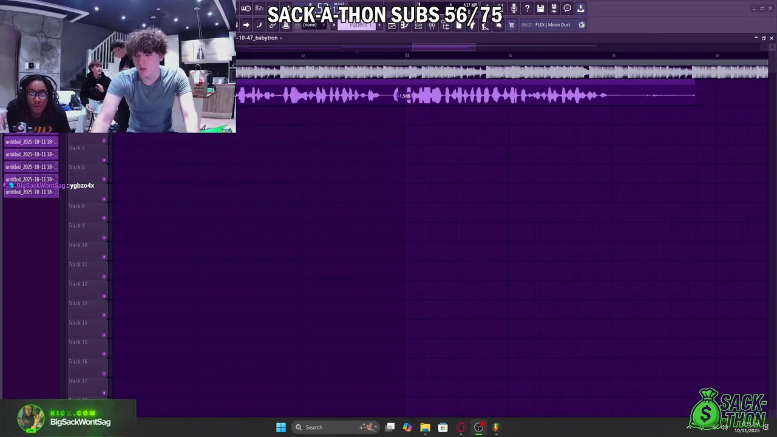Viewport: 777px width, 437px height.
Task: Expand the arrow after -10-47_babytron breadcrumb
Action: (281, 38)
